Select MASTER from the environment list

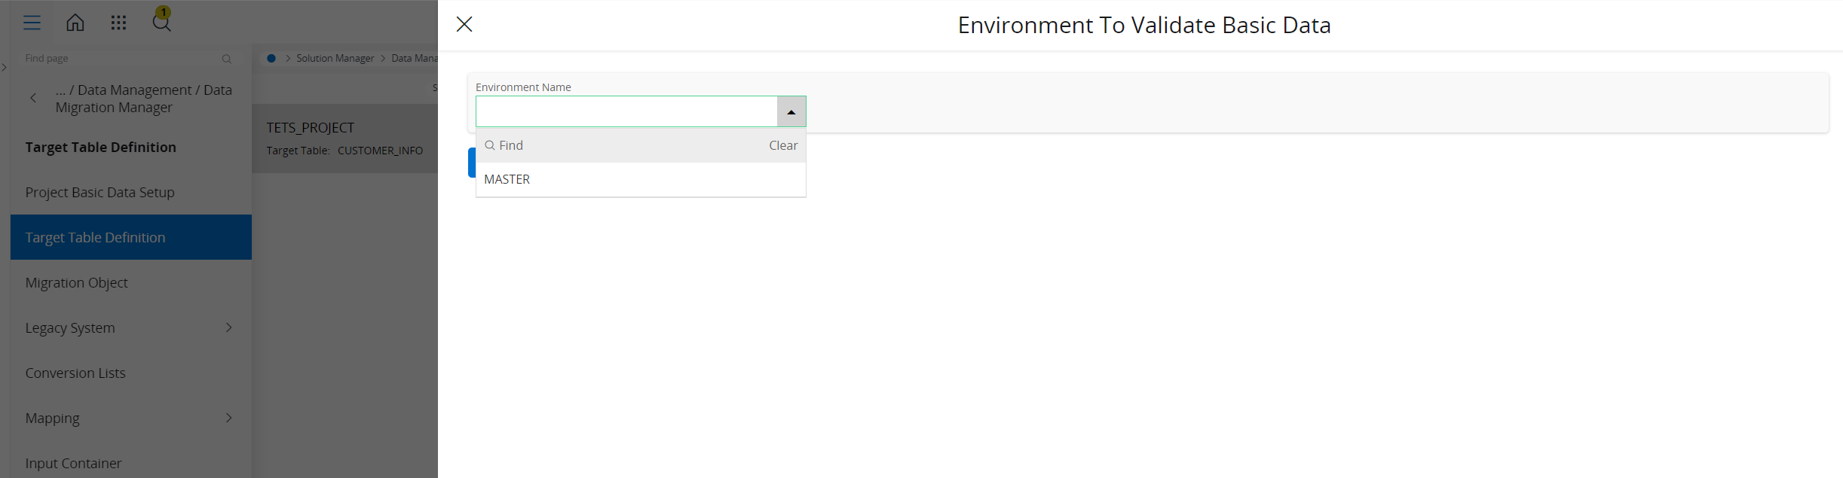[507, 179]
